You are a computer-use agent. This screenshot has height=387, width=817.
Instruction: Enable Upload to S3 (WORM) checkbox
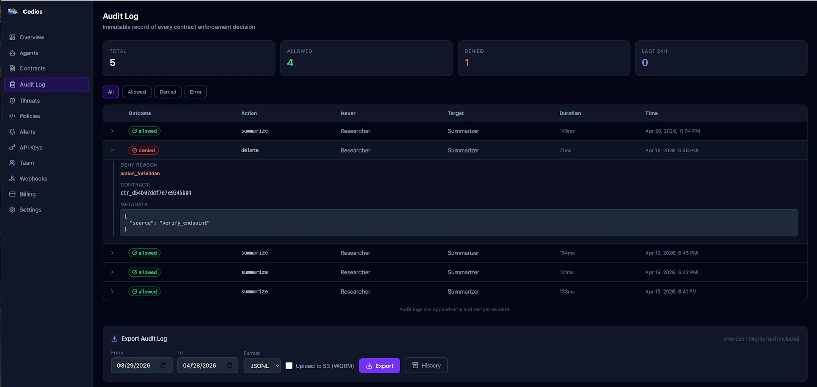point(289,366)
